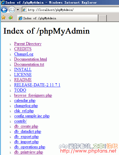The width and height of the screenshot is (119, 155).
Task: Click the page icon in the address bar
Action: click(24, 10)
